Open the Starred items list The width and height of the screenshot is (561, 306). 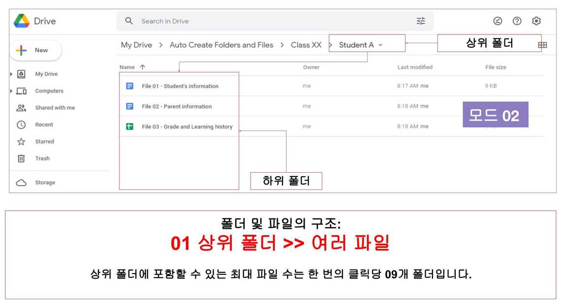tap(44, 142)
